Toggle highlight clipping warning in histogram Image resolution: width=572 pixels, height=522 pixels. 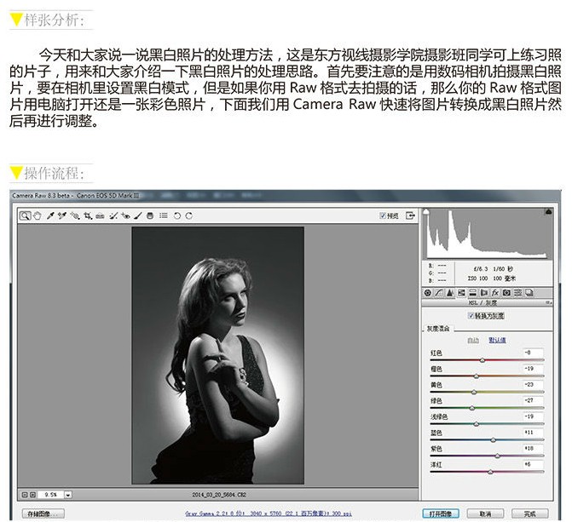coord(548,211)
